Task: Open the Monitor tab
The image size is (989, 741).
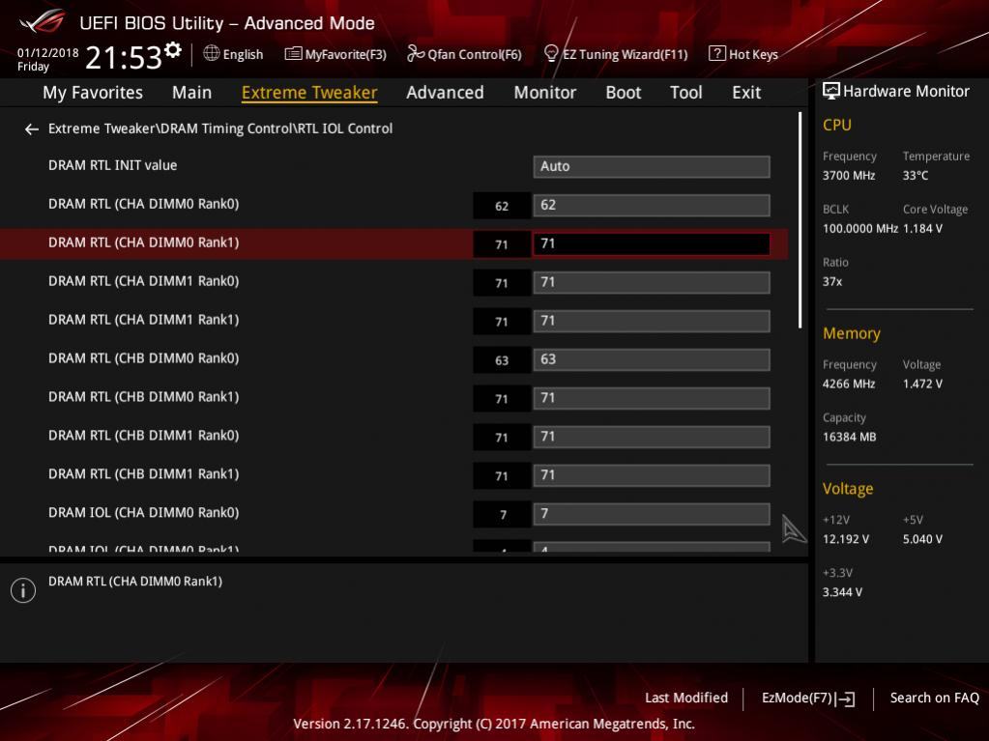Action: click(545, 93)
